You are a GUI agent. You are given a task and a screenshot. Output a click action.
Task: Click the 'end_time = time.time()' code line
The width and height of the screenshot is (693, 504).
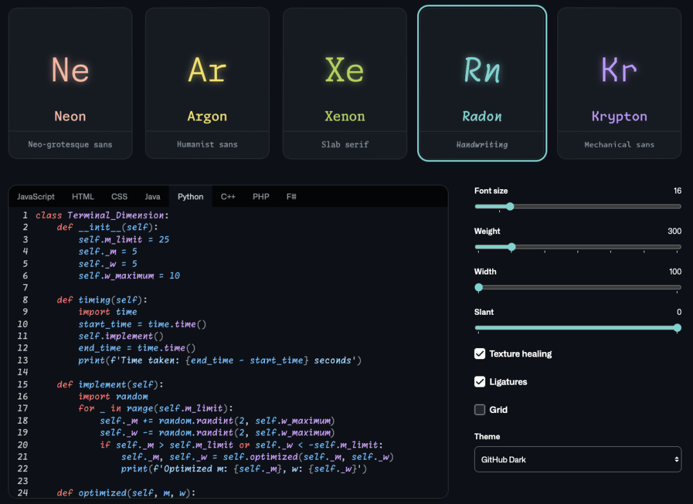click(137, 349)
